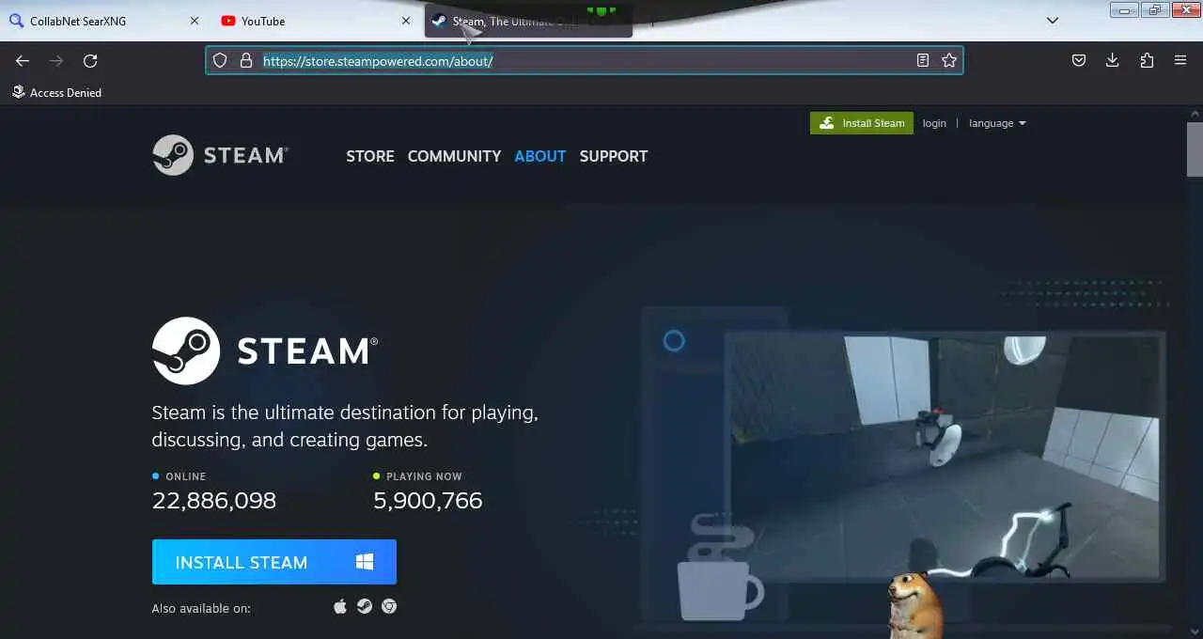Close the YouTube tab

(406, 21)
